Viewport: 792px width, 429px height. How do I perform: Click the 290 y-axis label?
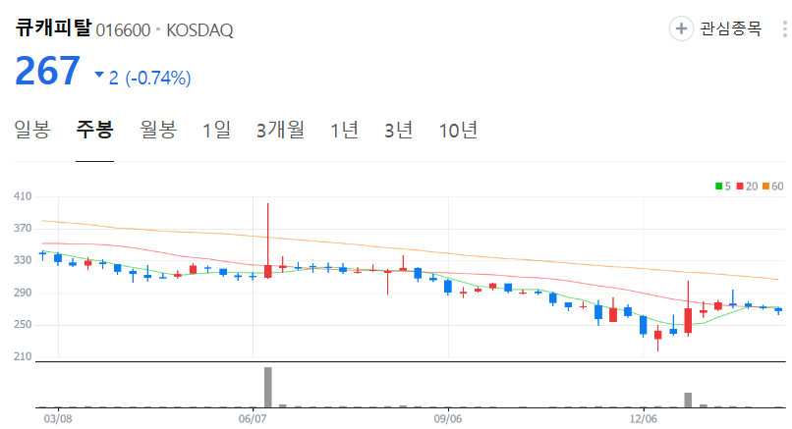(x=23, y=293)
